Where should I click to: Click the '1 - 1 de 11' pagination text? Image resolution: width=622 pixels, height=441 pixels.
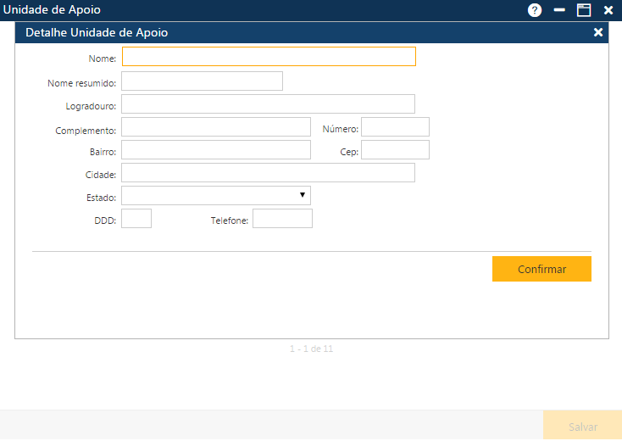click(x=311, y=349)
